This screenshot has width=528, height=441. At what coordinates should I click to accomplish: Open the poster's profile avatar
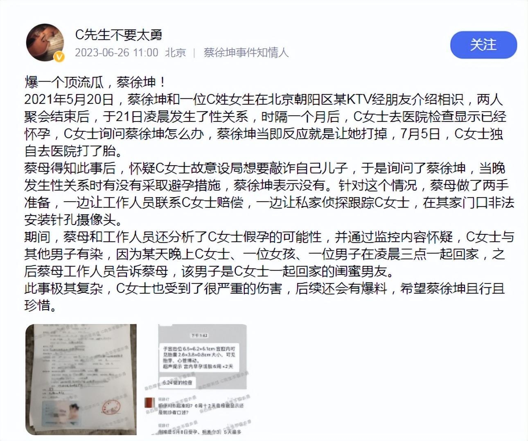coord(45,43)
